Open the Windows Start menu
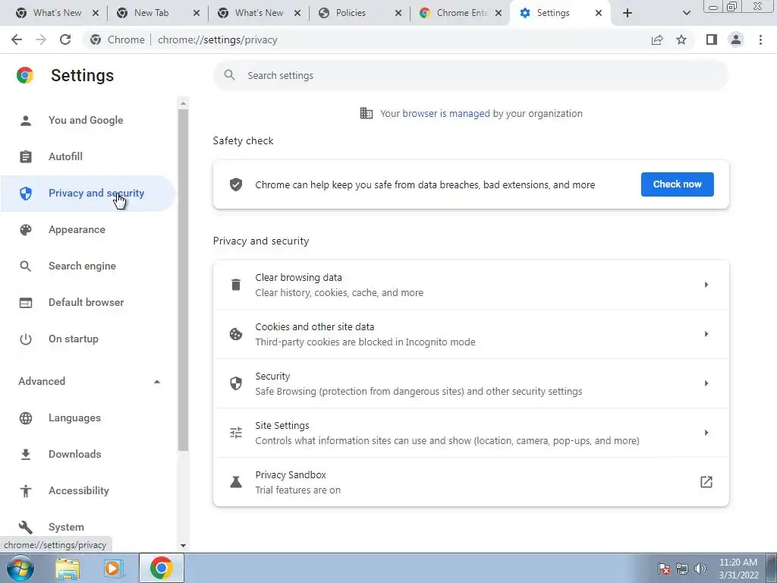The width and height of the screenshot is (777, 583). [x=20, y=568]
